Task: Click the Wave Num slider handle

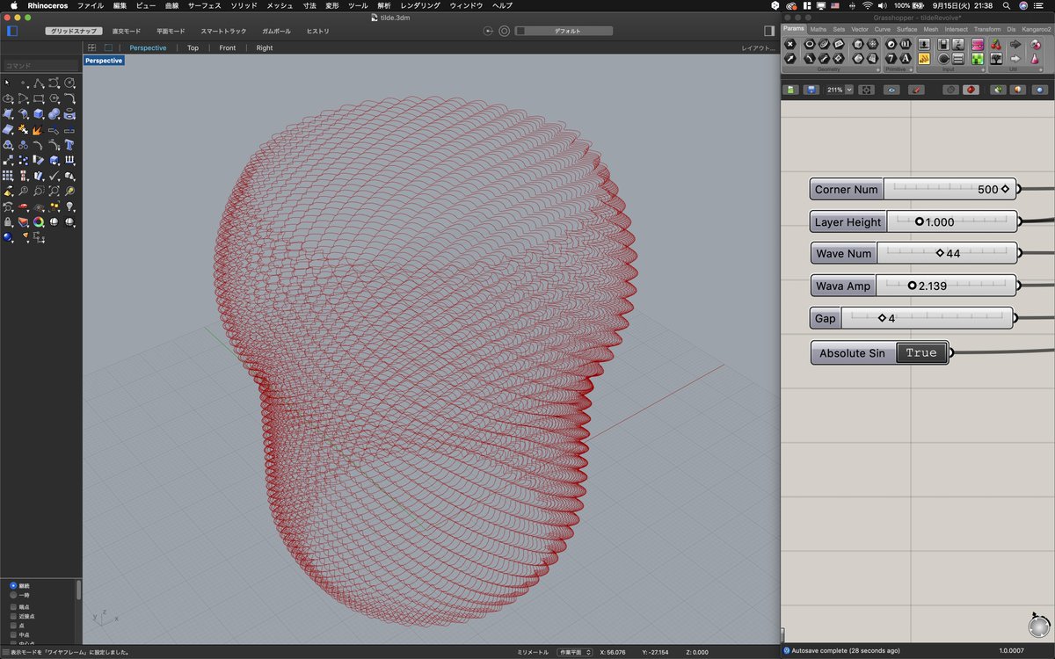Action: pyautogui.click(x=940, y=253)
